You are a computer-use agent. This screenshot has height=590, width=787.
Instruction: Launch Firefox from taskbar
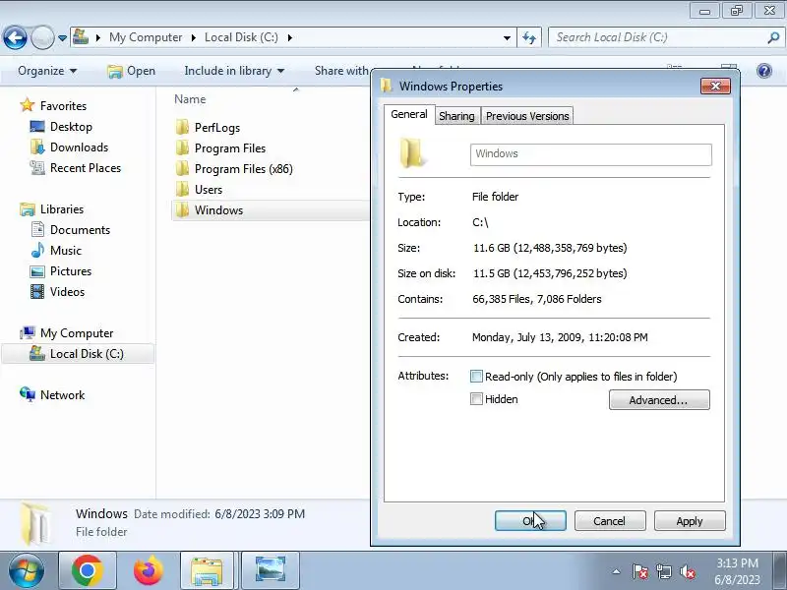(x=149, y=571)
